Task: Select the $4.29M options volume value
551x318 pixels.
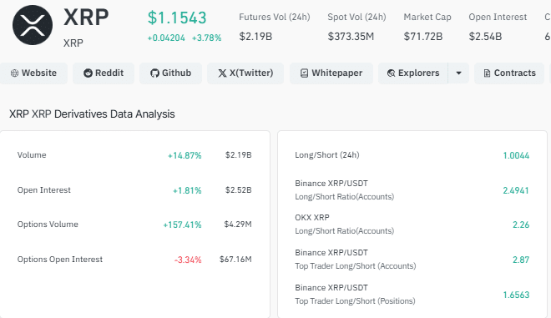Action: click(238, 225)
